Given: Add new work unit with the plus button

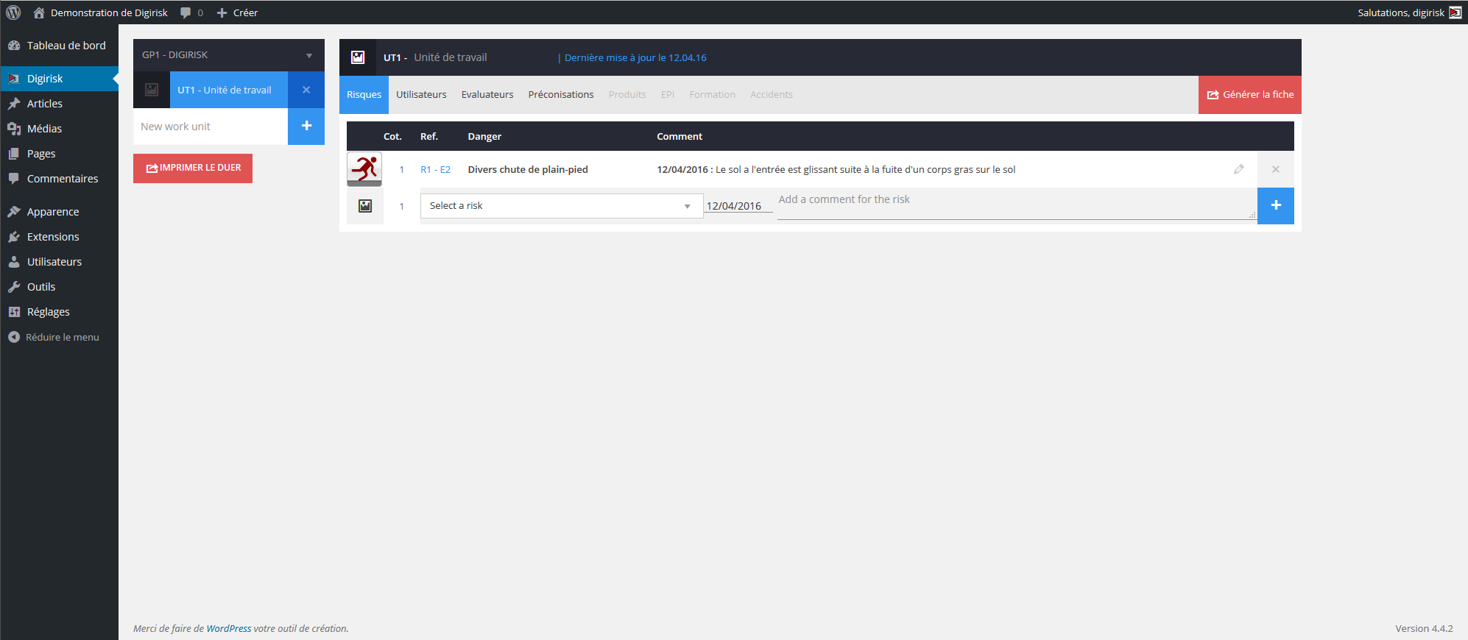Looking at the screenshot, I should click(306, 127).
